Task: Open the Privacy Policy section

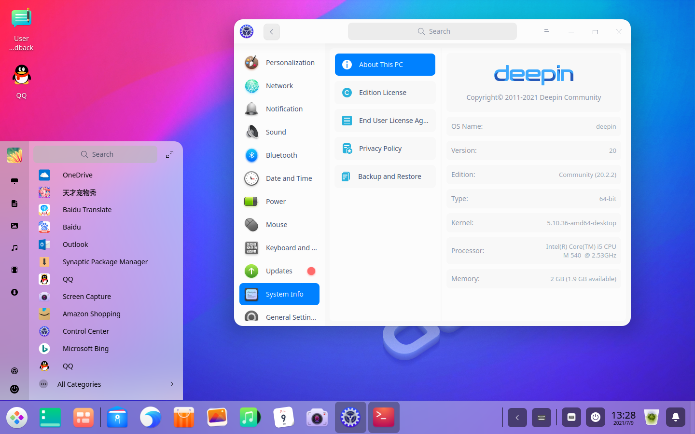Action: [x=385, y=148]
